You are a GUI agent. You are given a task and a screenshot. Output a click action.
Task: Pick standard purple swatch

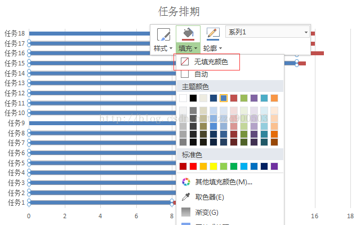[274, 166]
